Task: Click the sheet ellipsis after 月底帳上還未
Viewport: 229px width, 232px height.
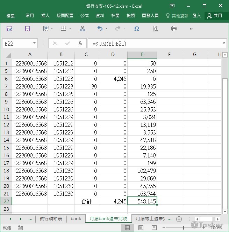Action: (x=170, y=219)
